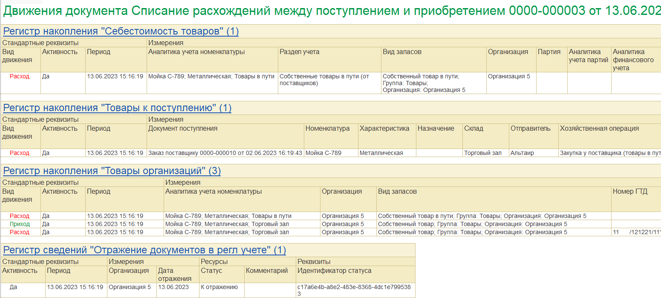The width and height of the screenshot is (661, 298).
Task: Select the "Ресурсы" group header
Action: [x=248, y=261]
